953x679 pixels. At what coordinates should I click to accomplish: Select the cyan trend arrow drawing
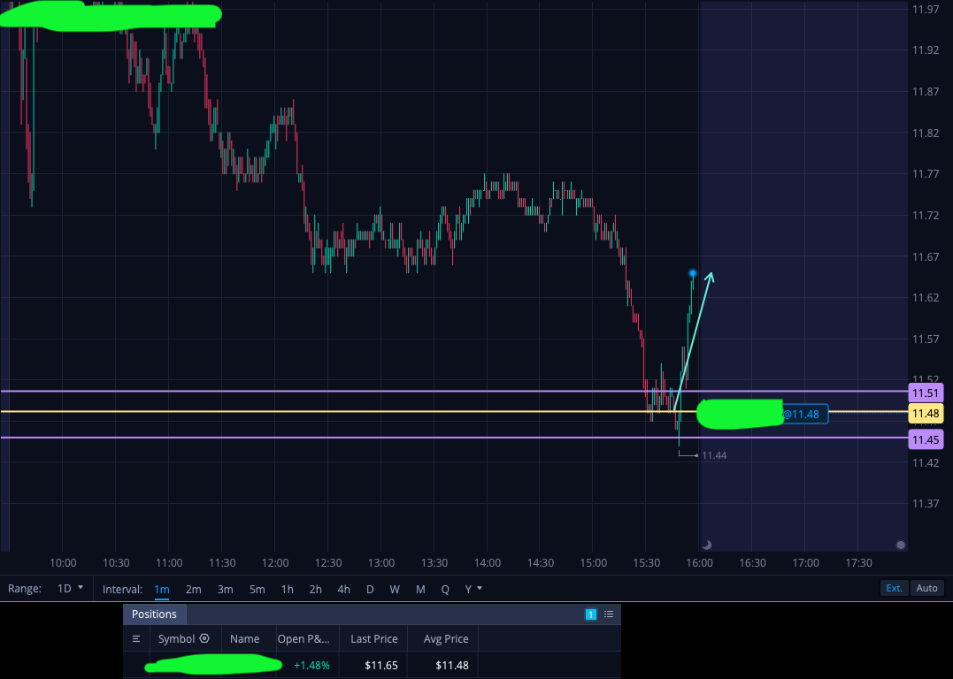coord(693,341)
